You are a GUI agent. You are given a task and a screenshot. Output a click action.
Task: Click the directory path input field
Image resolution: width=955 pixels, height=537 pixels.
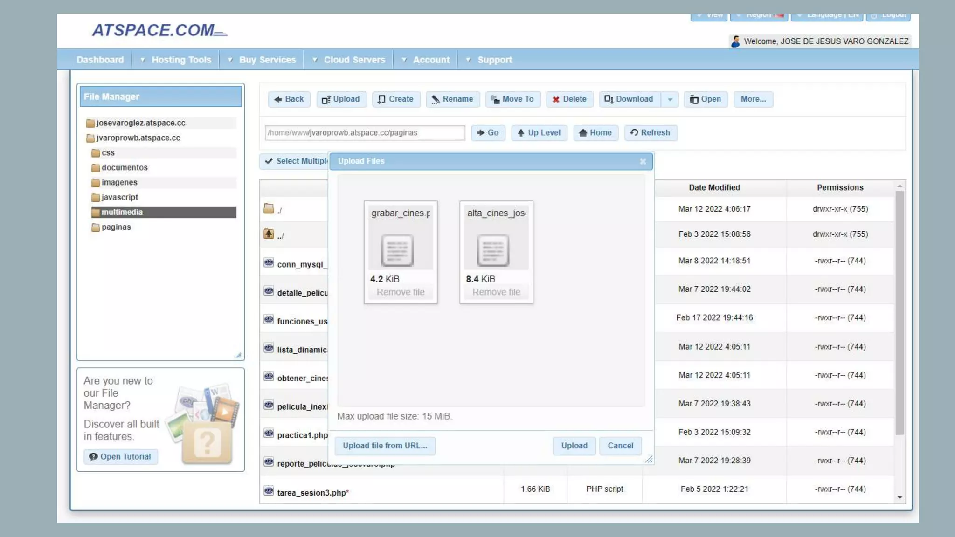tap(365, 133)
